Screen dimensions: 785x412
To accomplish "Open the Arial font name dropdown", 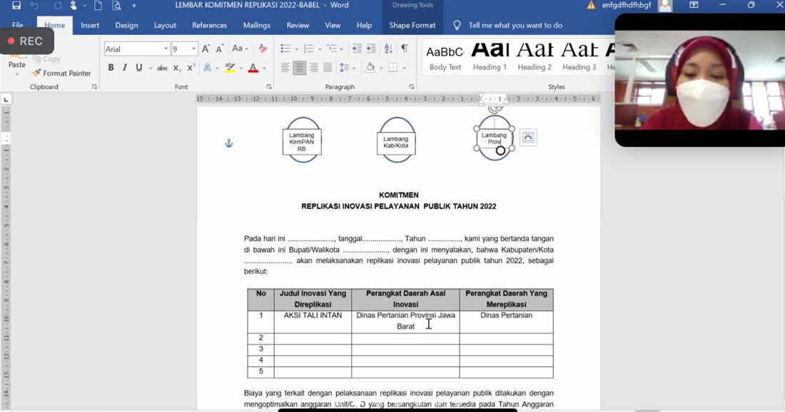I will point(166,49).
